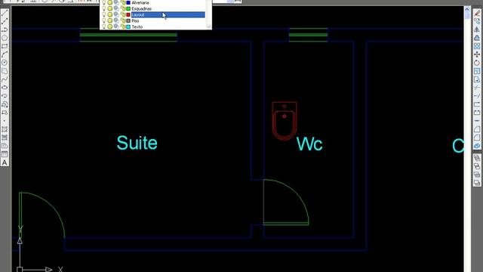483x272 pixels.
Task: Select the Rotate tool
Action: [477, 63]
